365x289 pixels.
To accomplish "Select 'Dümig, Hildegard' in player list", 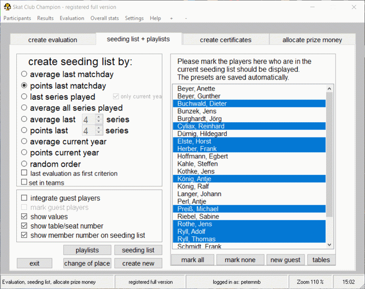I will point(249,134).
